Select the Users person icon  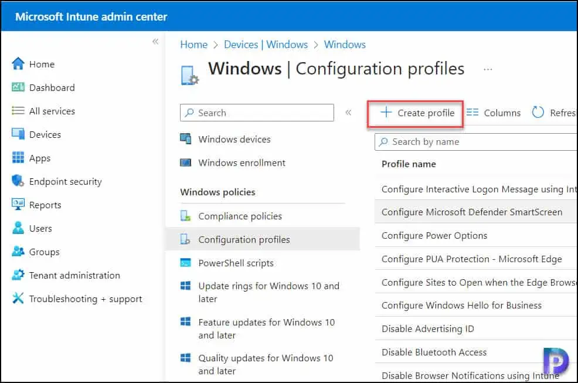(x=18, y=228)
